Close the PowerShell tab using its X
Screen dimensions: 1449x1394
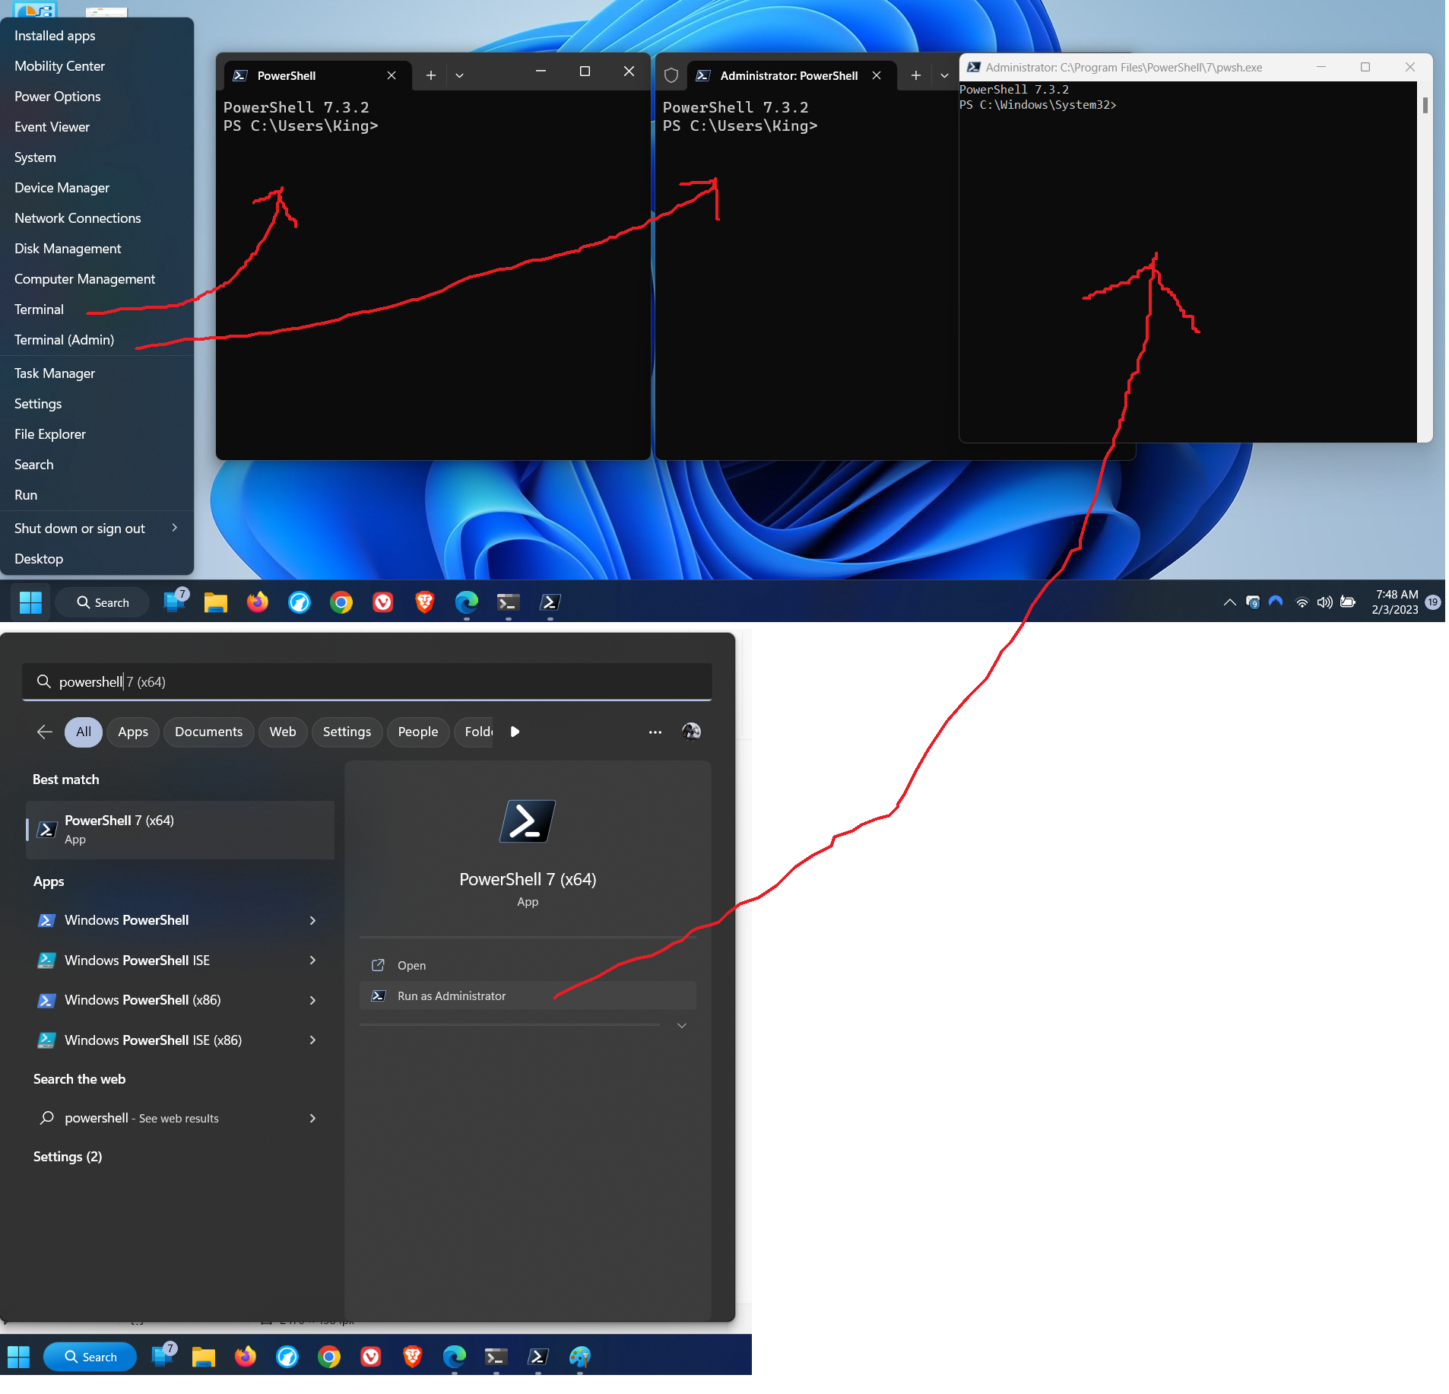pos(392,75)
